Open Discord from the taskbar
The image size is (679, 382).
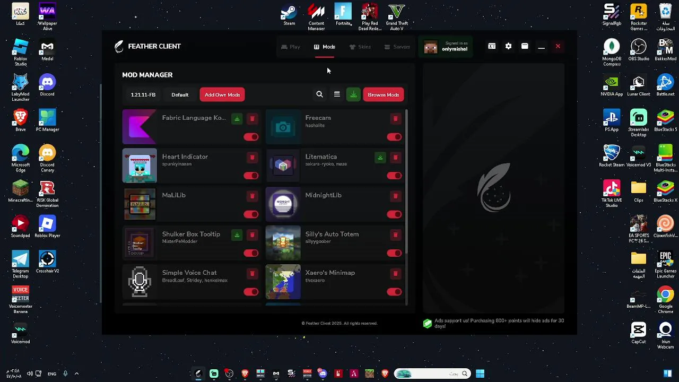coord(323,374)
